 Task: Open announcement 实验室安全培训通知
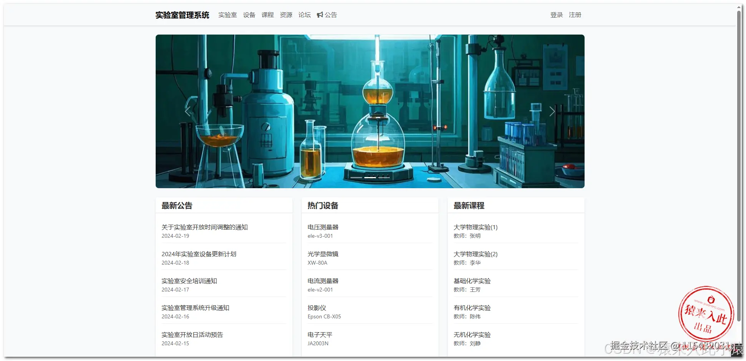(x=189, y=281)
